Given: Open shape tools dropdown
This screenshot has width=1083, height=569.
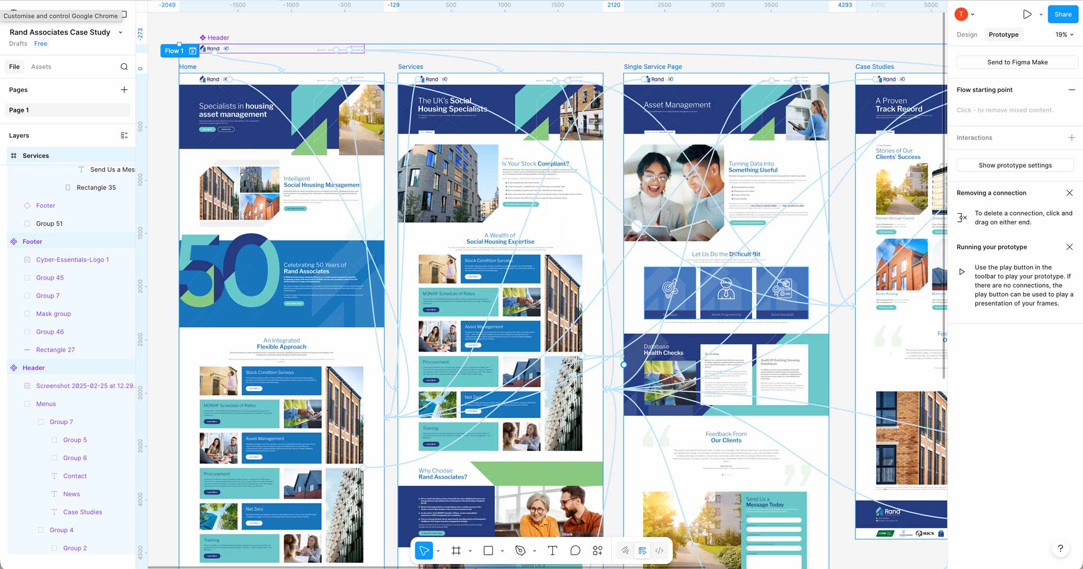Looking at the screenshot, I should tap(503, 551).
